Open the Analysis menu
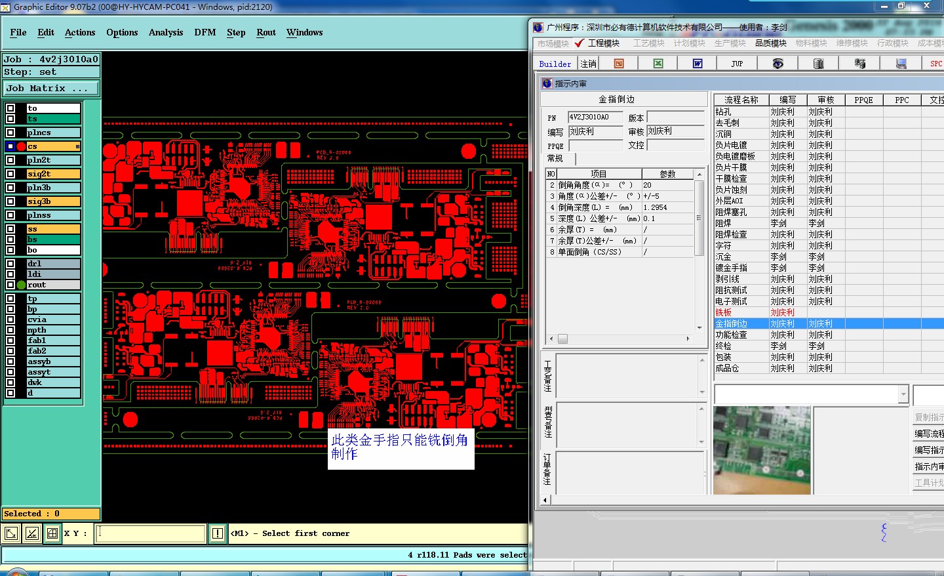The height and width of the screenshot is (576, 944). point(165,32)
